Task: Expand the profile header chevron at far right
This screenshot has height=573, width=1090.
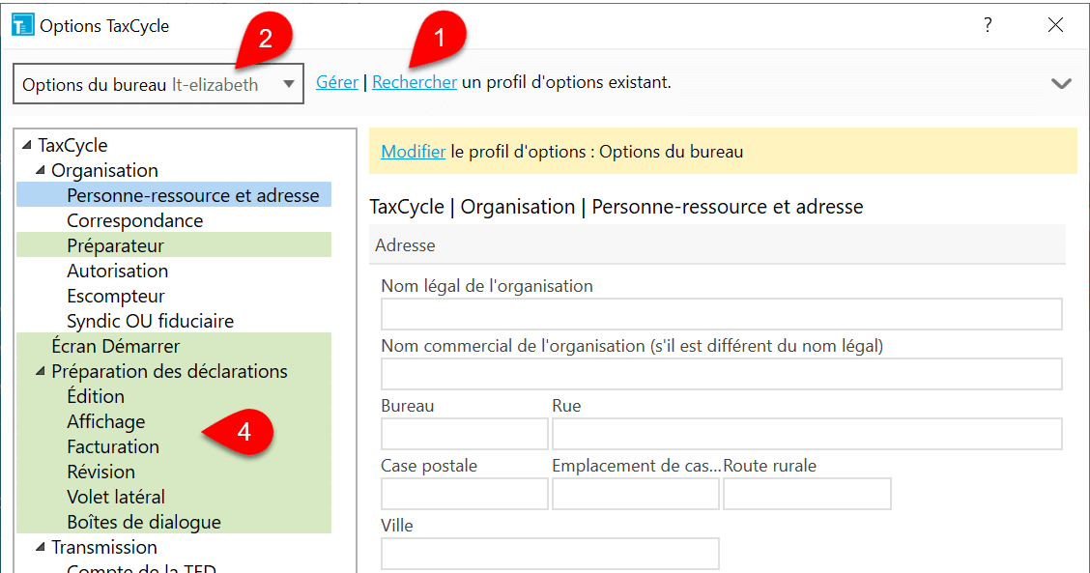Action: click(1061, 83)
